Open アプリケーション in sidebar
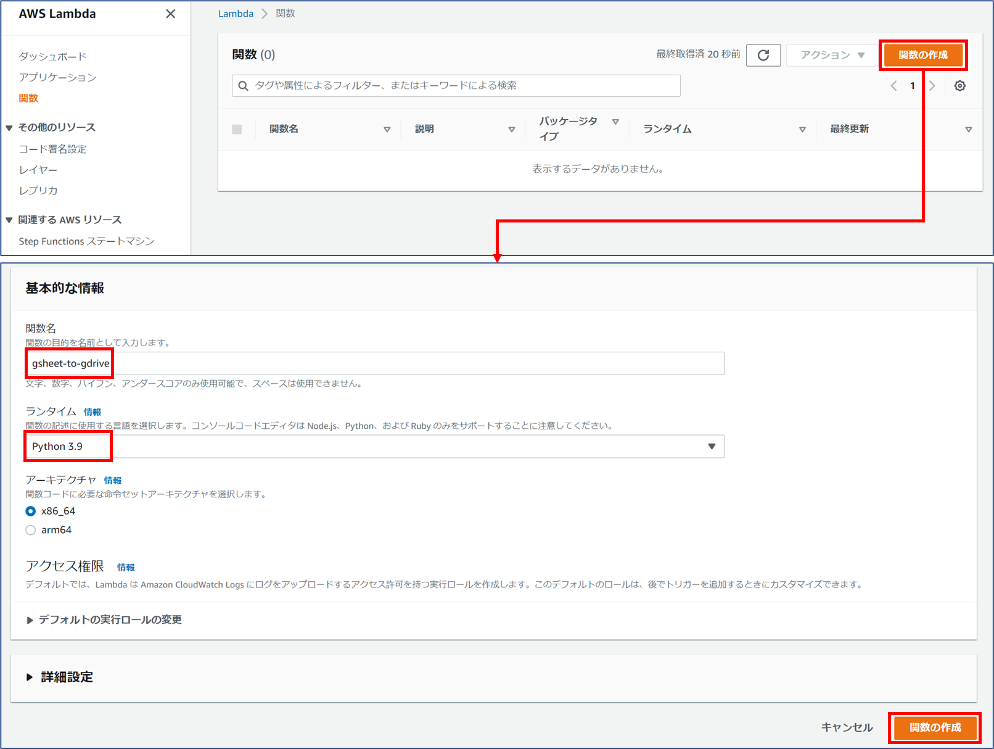This screenshot has width=994, height=749. [x=57, y=77]
